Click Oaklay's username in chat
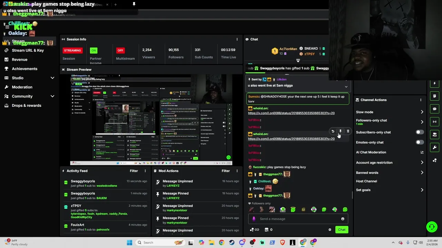 tap(258, 188)
